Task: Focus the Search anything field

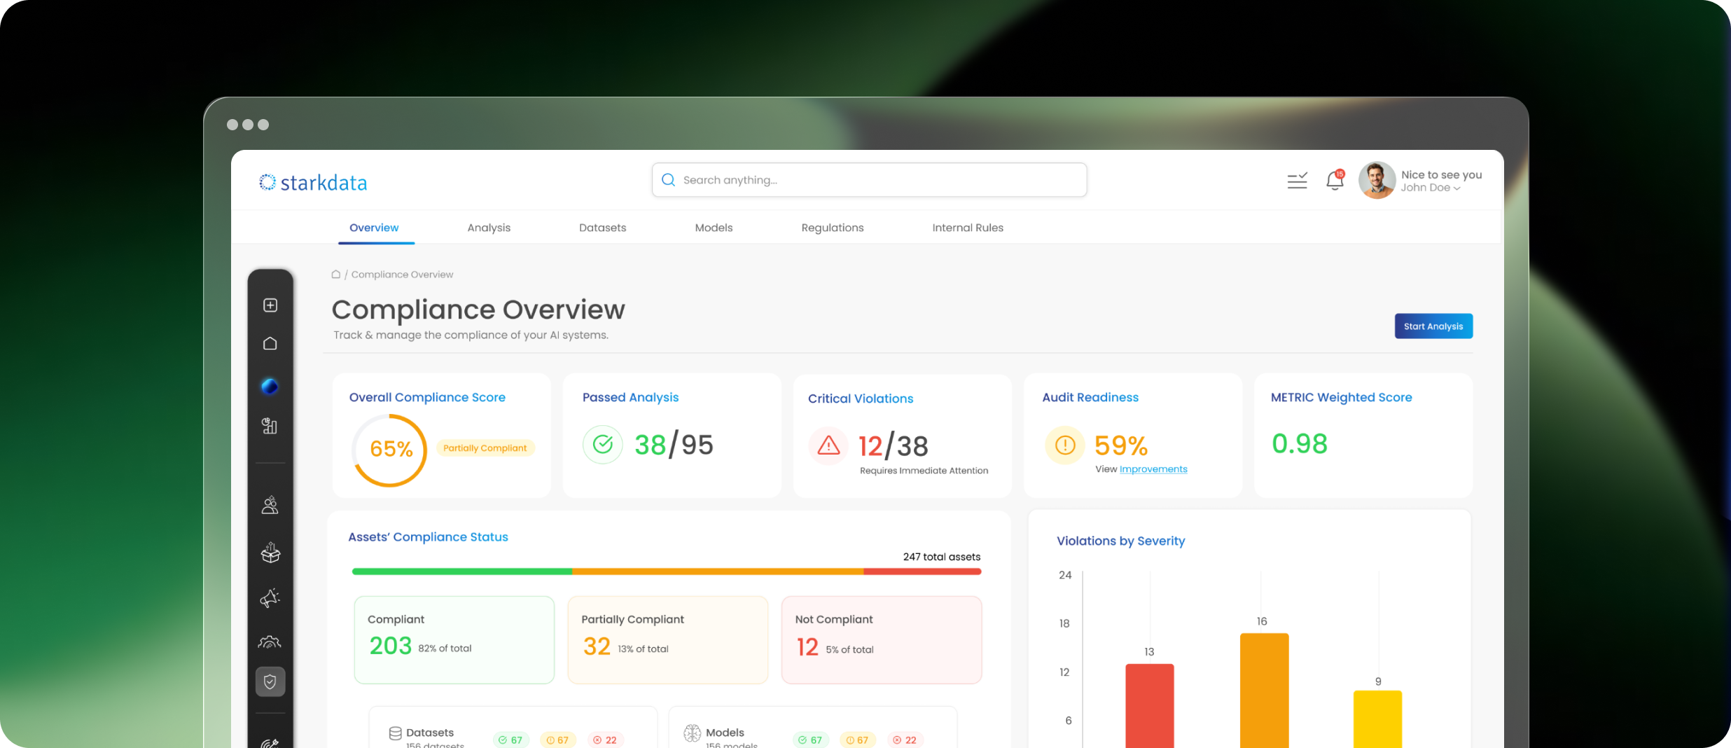Action: [x=869, y=180]
